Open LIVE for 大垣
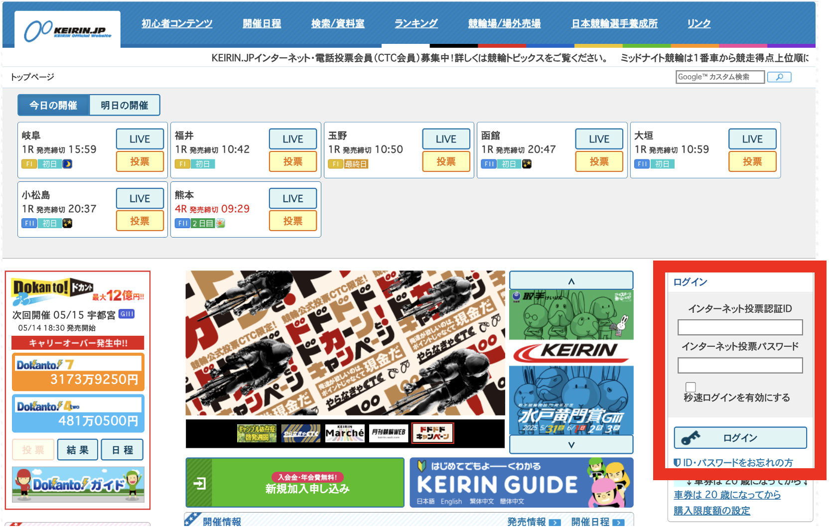The width and height of the screenshot is (831, 531). 752,139
